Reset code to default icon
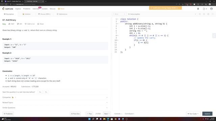The width and height of the screenshot is (216, 121). tap(204, 14)
